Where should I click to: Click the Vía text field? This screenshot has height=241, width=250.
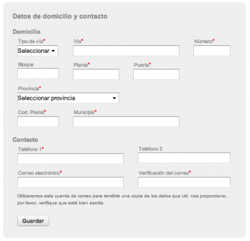pos(126,50)
